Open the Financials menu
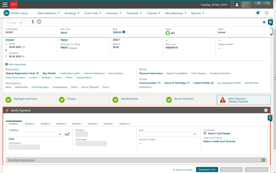 134,13
